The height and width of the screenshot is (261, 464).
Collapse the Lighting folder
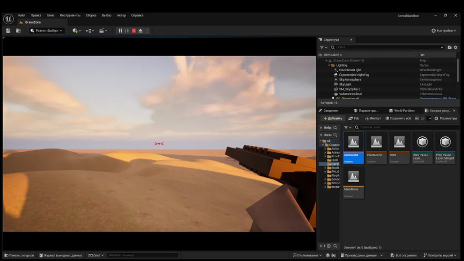coord(329,66)
